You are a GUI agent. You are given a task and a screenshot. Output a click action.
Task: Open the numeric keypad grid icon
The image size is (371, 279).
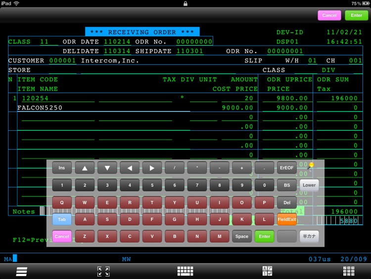[349, 271]
